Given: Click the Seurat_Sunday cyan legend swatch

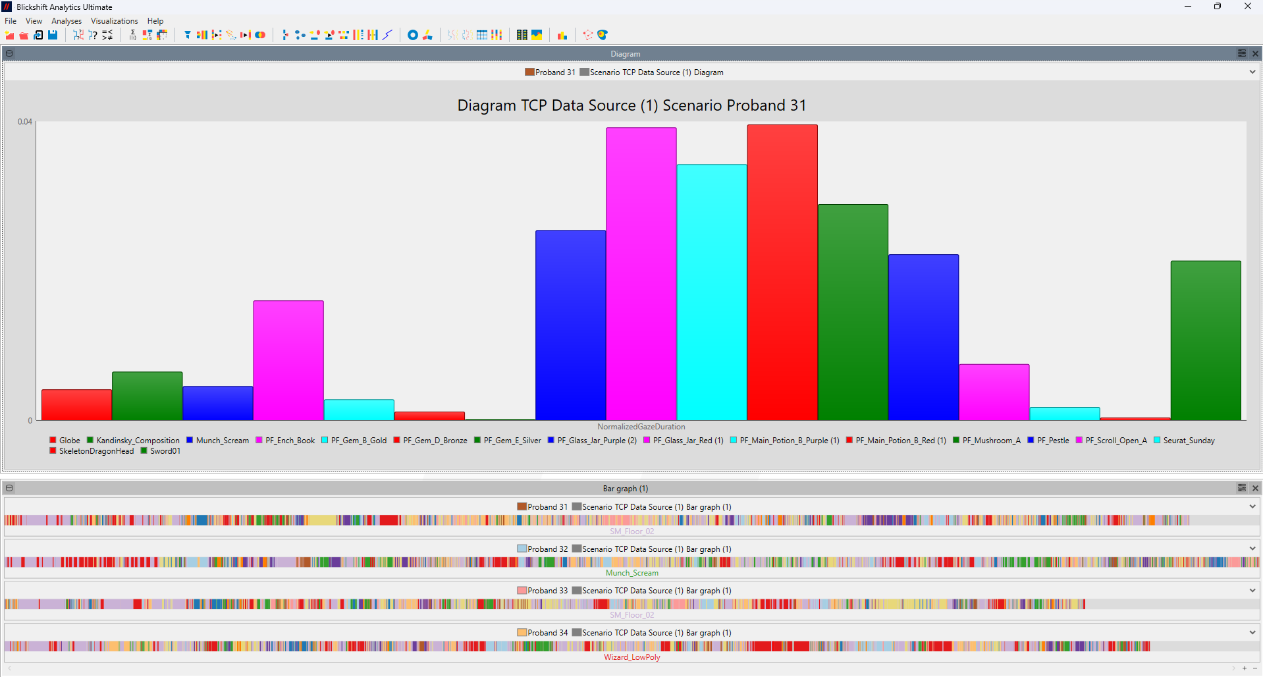Looking at the screenshot, I should tap(1157, 441).
